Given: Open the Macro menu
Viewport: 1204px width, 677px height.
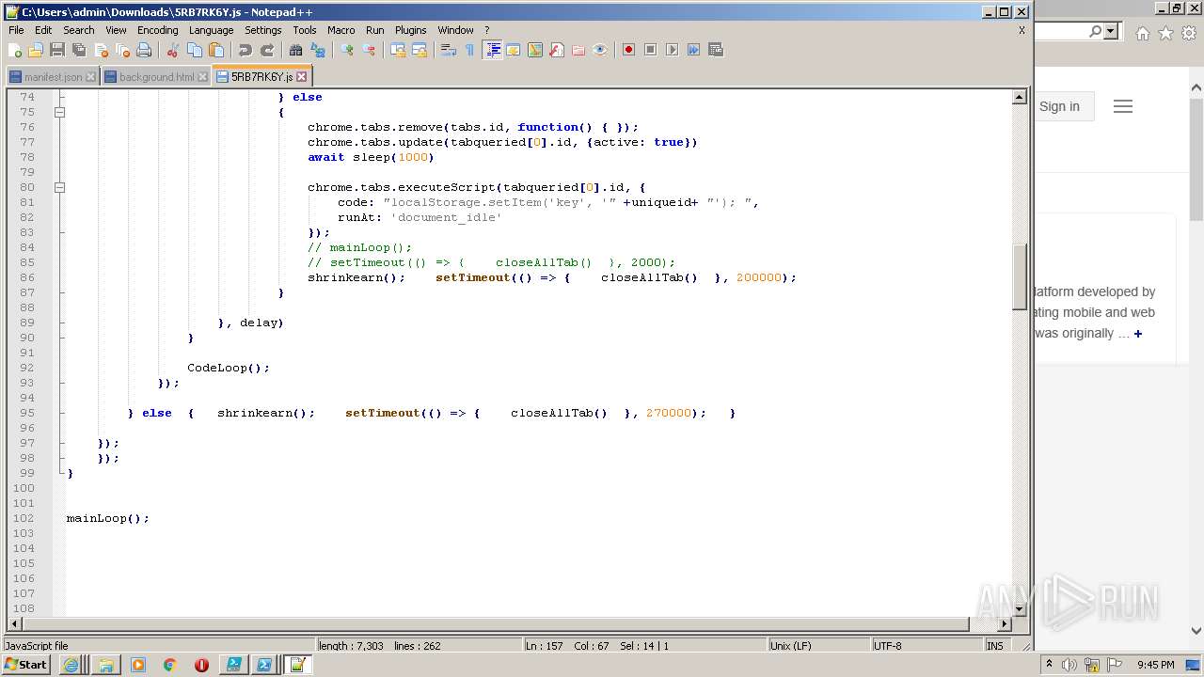Looking at the screenshot, I should 341,30.
